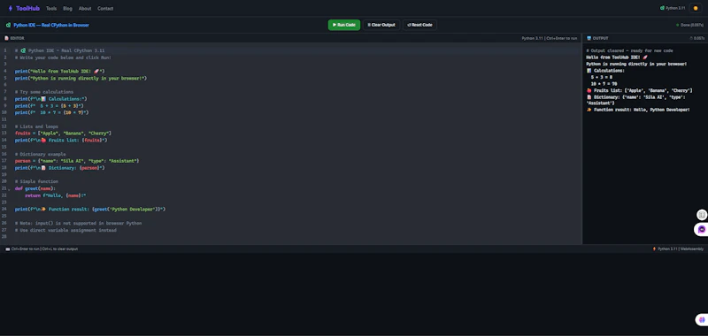
Task: Click line number 1 in the gutter
Action: tap(4, 50)
